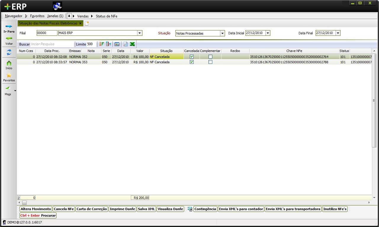This screenshot has width=379, height=227.
Task: Click the horizontal scrollbar thumb
Action: [24, 202]
